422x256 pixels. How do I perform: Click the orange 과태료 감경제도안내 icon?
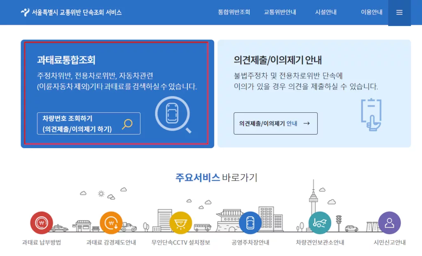111,223
